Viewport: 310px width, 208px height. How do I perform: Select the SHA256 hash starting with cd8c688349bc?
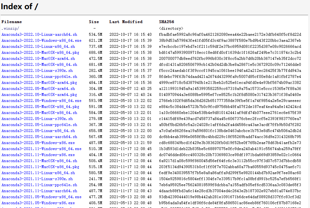230,143
